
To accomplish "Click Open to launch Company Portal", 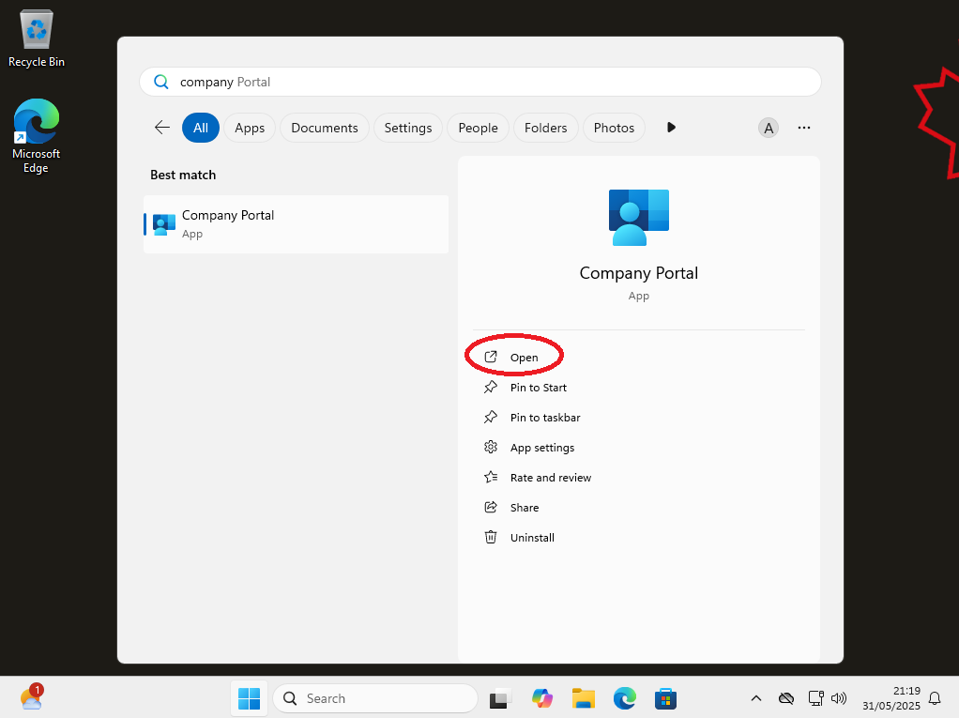I will [x=523, y=358].
